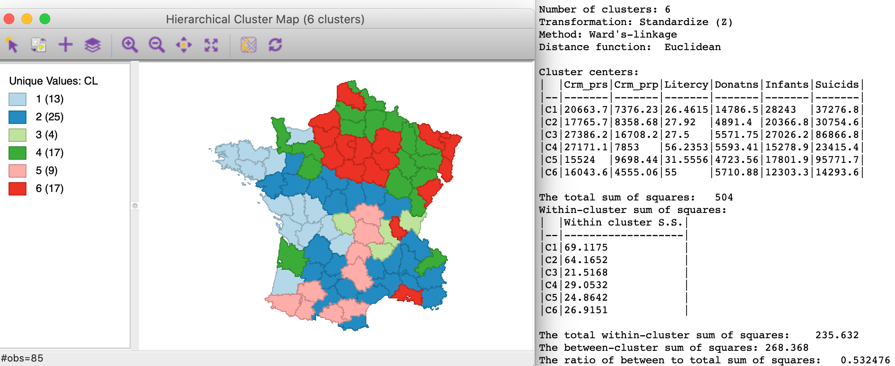Select the Zoom Out magnifier tool
The height and width of the screenshot is (366, 895).
(156, 45)
